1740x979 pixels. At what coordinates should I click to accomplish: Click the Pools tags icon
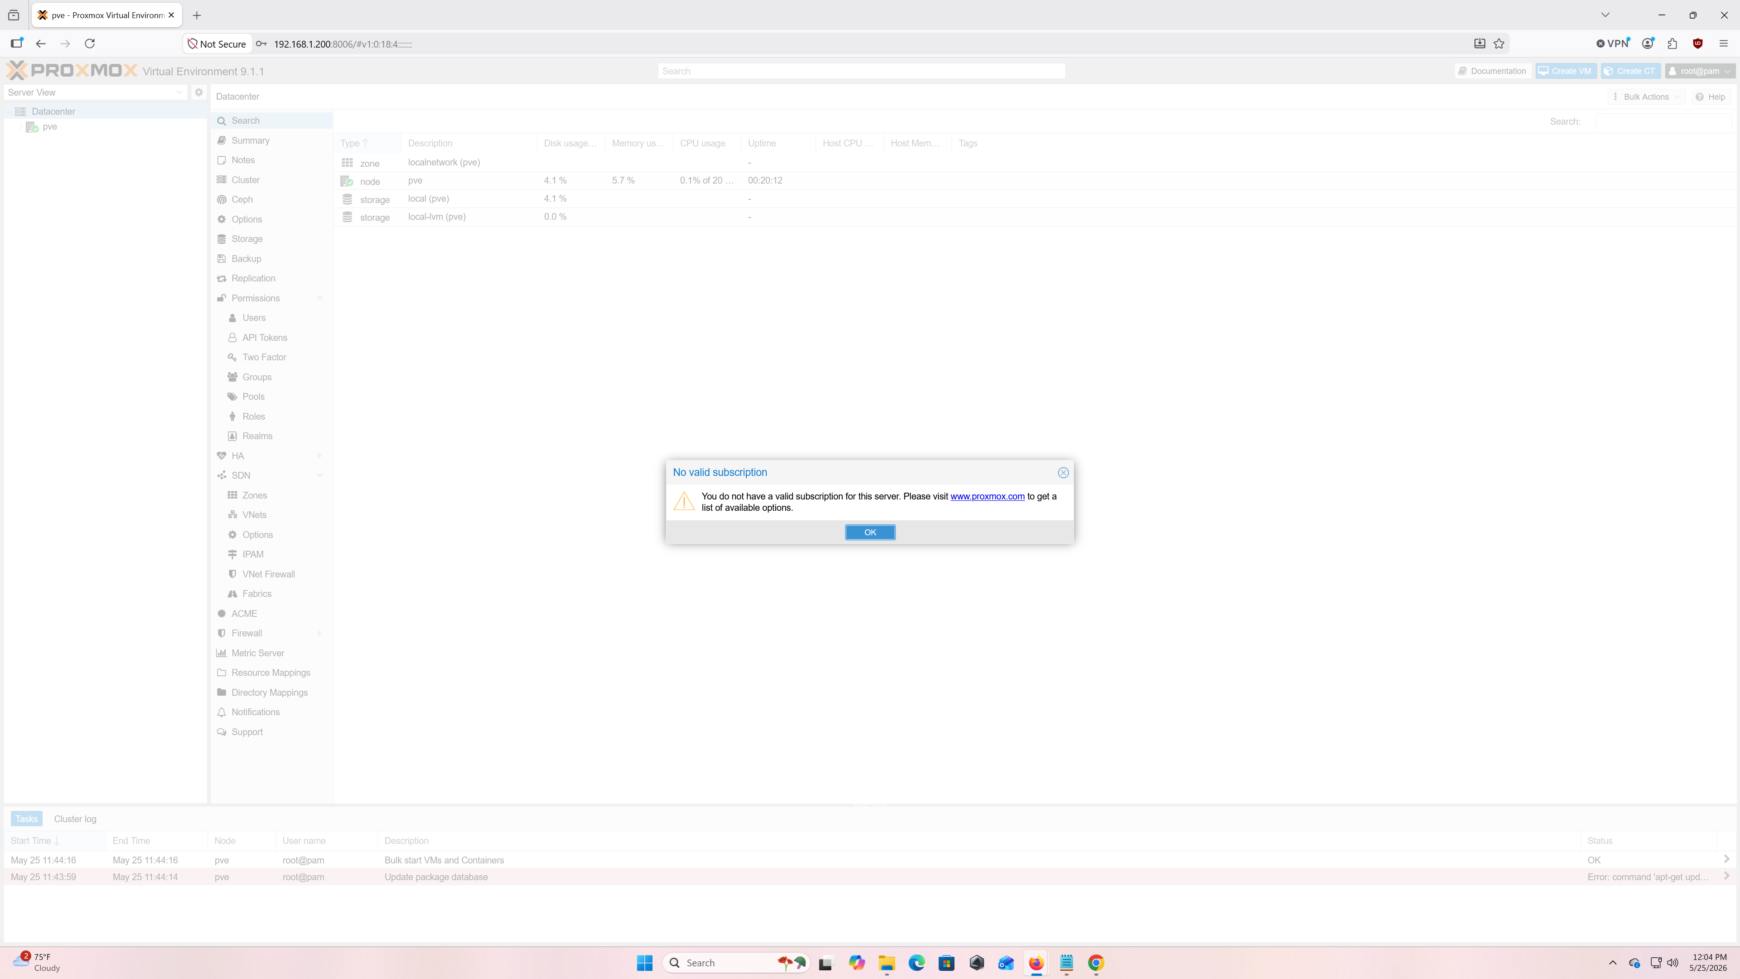232,397
